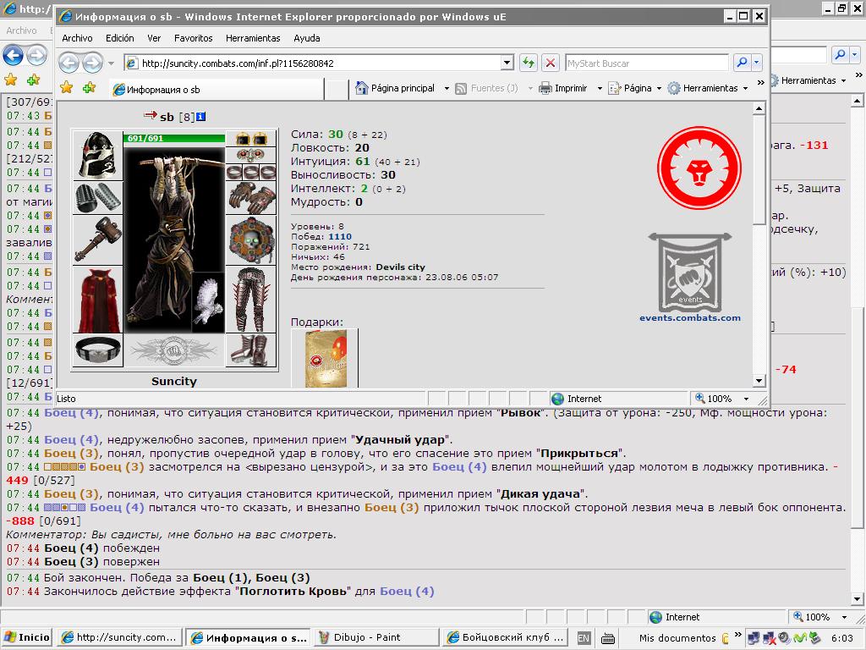Open the Herramientas menu
Viewport: 866px width, 650px height.
(253, 38)
